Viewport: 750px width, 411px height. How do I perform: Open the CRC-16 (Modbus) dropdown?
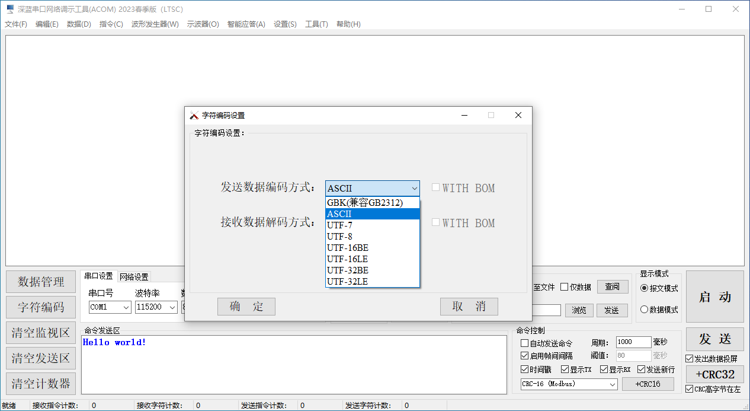pyautogui.click(x=613, y=384)
